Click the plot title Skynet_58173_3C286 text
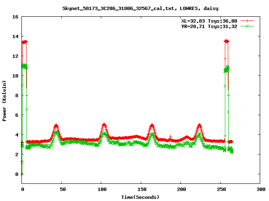The image size is (269, 201). (140, 8)
